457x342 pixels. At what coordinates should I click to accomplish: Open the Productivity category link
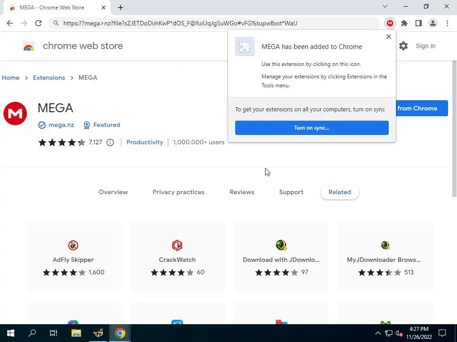145,142
